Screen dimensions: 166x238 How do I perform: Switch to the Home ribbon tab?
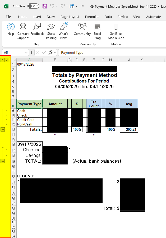[22, 17]
